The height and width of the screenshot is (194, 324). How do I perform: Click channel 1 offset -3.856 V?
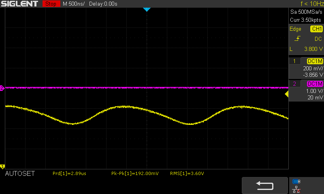click(313, 75)
